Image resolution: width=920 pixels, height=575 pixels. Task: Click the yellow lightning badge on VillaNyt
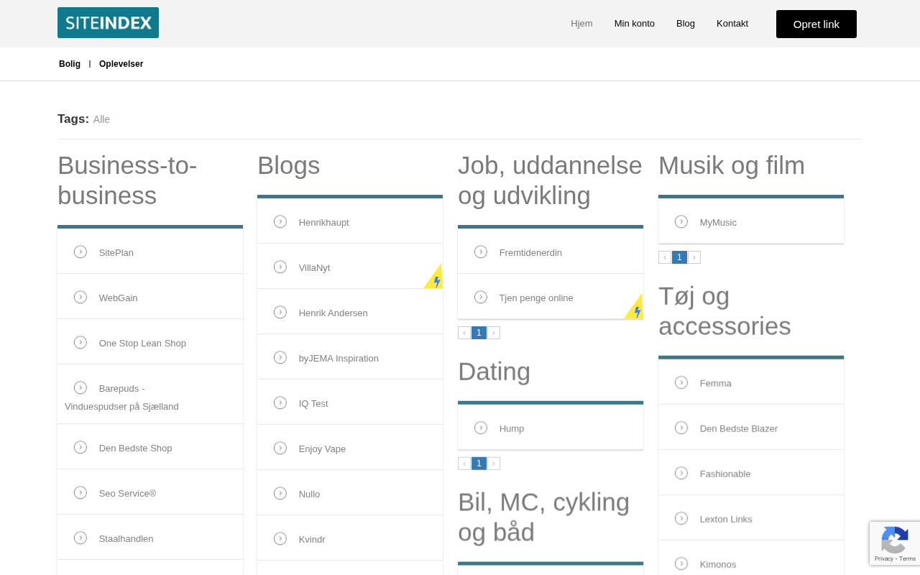coord(435,280)
